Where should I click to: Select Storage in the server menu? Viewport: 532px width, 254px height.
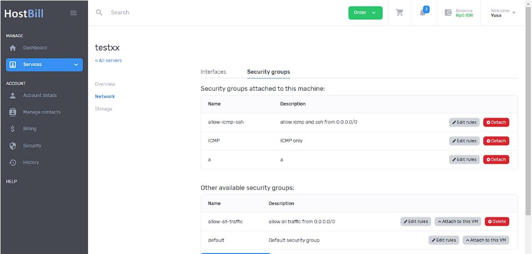pos(104,109)
